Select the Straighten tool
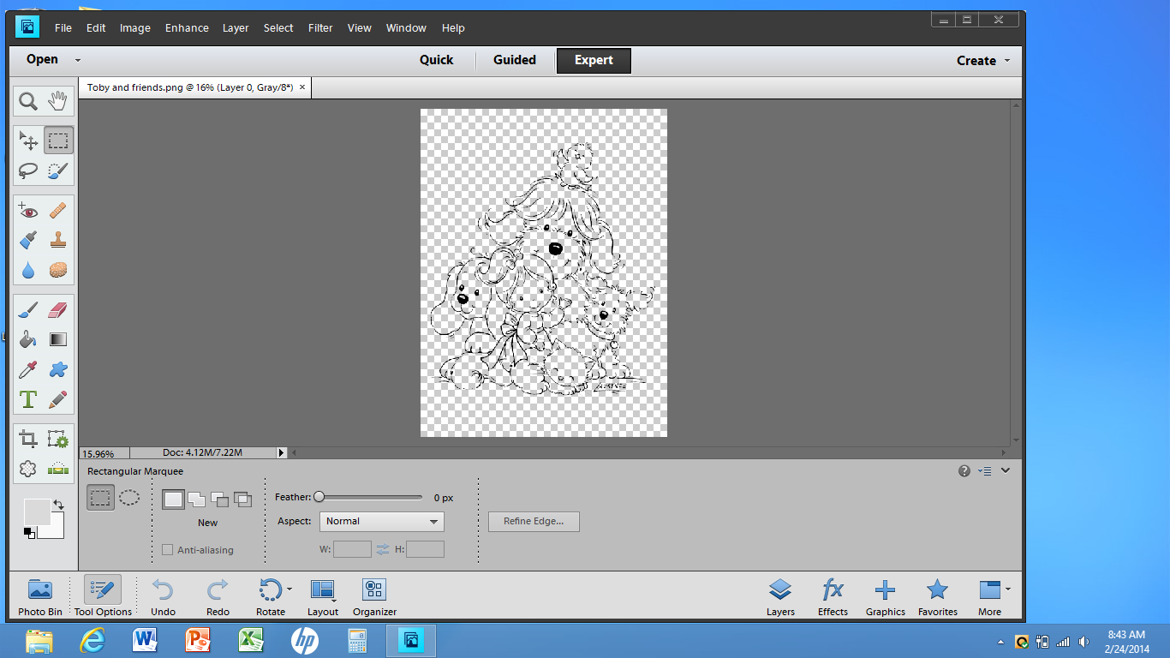 [x=57, y=470]
